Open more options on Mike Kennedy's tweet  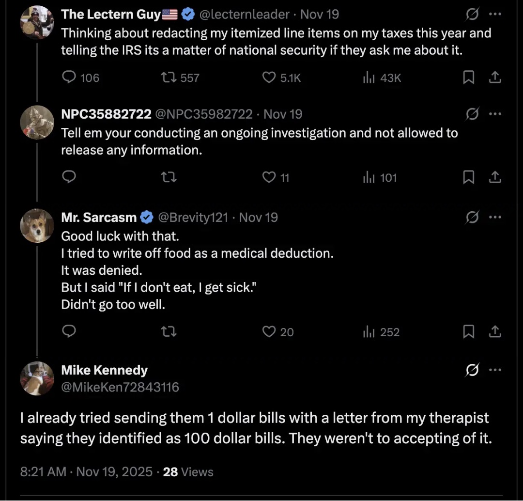point(494,370)
